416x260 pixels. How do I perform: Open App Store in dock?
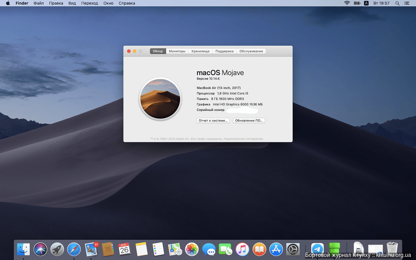[276, 249]
